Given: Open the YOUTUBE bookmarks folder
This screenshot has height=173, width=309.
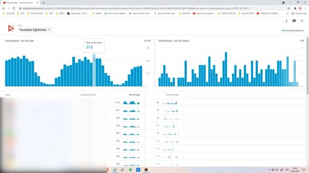Looking at the screenshot, I should pos(9,13).
